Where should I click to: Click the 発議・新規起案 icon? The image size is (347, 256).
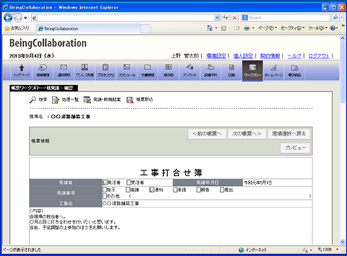87,100
